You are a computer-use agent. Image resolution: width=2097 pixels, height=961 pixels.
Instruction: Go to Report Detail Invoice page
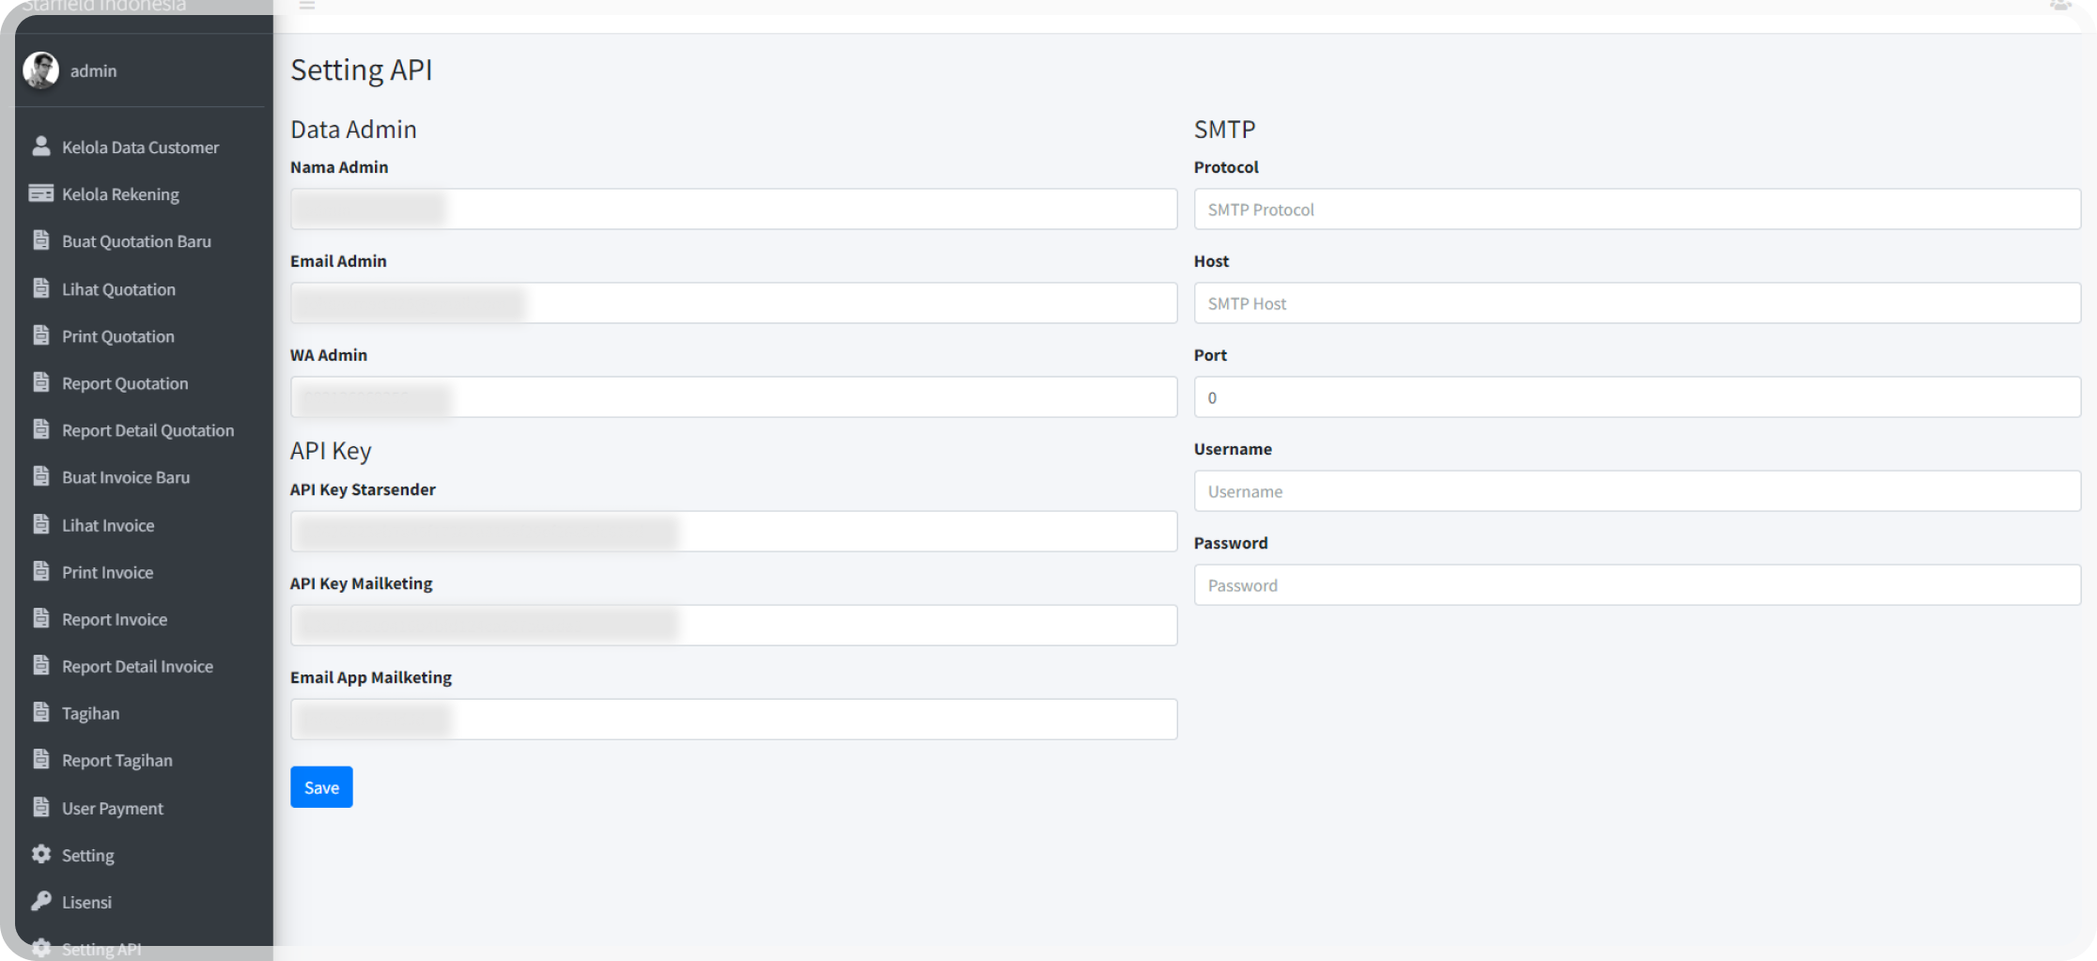tap(137, 666)
